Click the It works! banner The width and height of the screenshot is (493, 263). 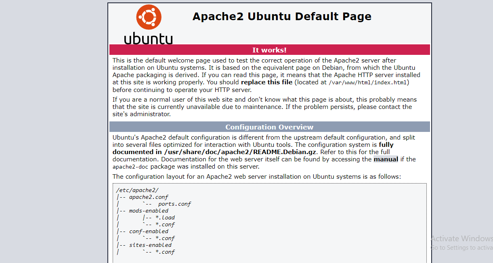(269, 50)
